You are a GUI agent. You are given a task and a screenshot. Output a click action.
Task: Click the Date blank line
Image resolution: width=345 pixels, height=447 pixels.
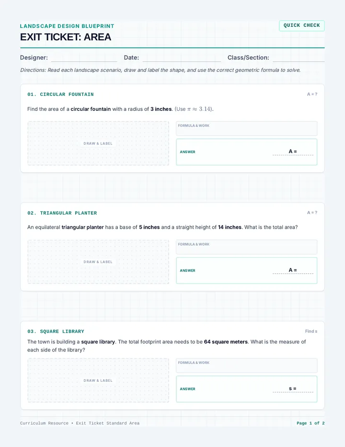(x=182, y=58)
